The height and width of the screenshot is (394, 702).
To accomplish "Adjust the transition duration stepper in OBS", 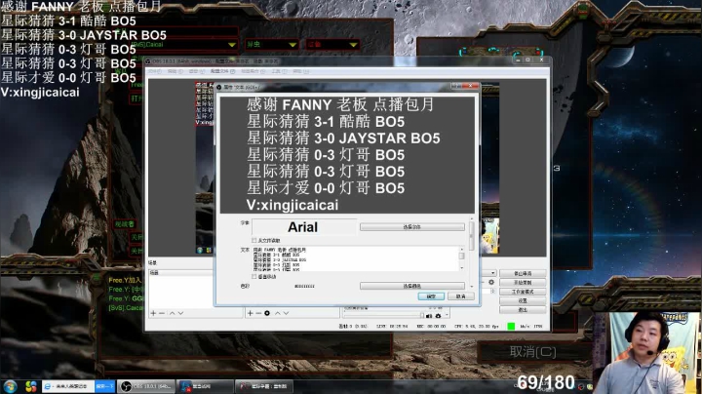I will click(x=492, y=291).
